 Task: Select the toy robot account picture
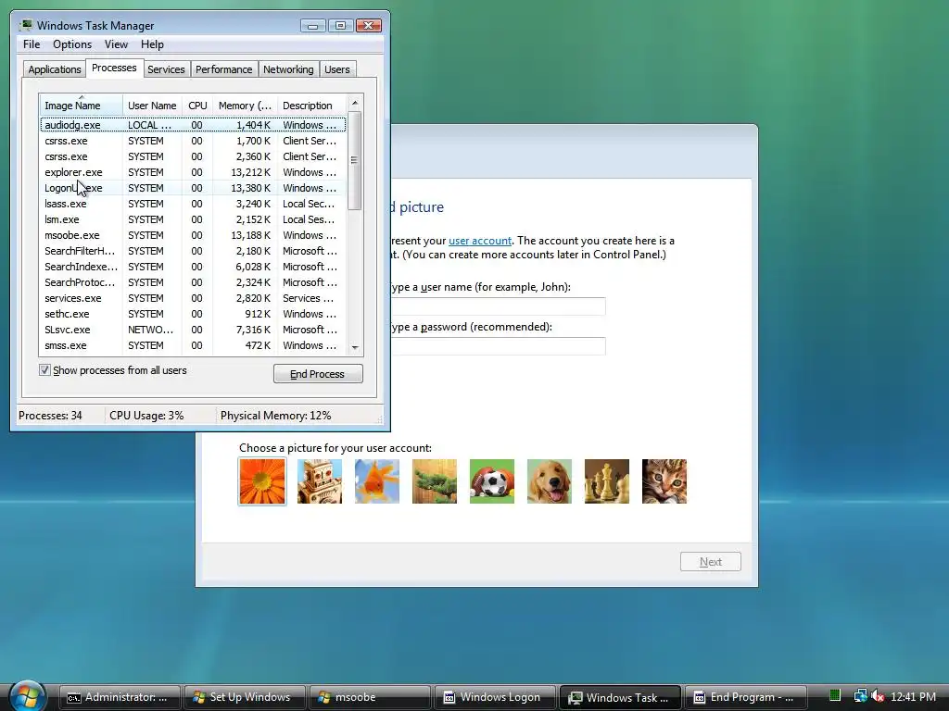pos(320,481)
